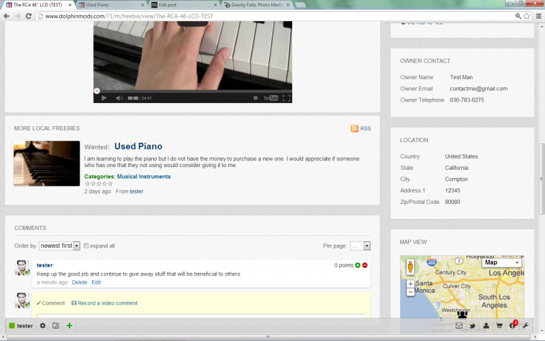Click the comment text box
This screenshot has width=545, height=341.
[x=201, y=316]
